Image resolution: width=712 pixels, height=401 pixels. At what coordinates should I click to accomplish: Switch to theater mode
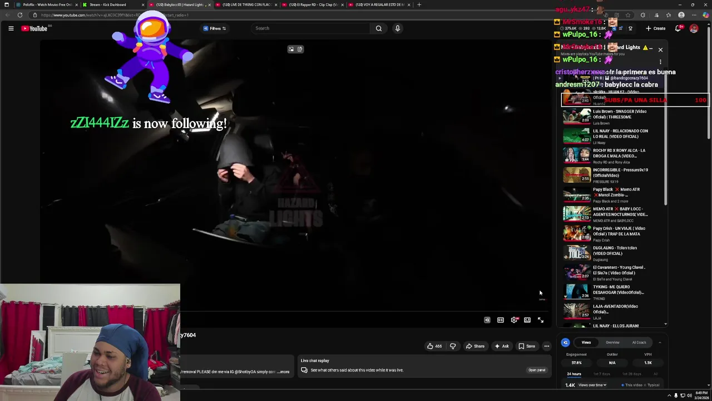527,320
